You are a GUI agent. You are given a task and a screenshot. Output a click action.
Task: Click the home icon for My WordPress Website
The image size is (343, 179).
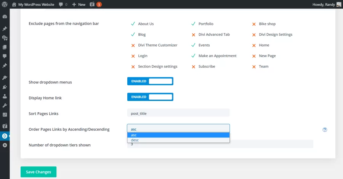click(x=14, y=4)
